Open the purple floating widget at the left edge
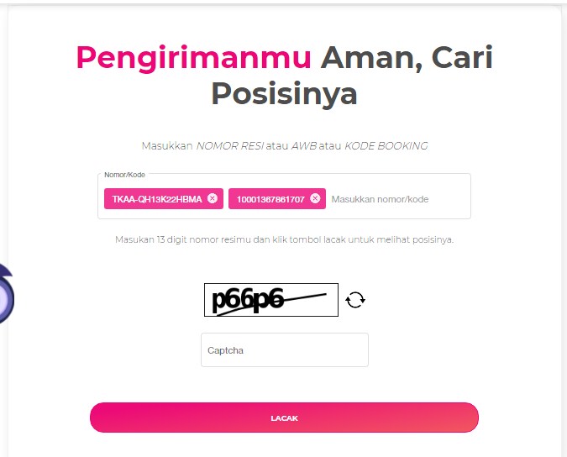Viewport: 567px width, 457px height. (6, 293)
